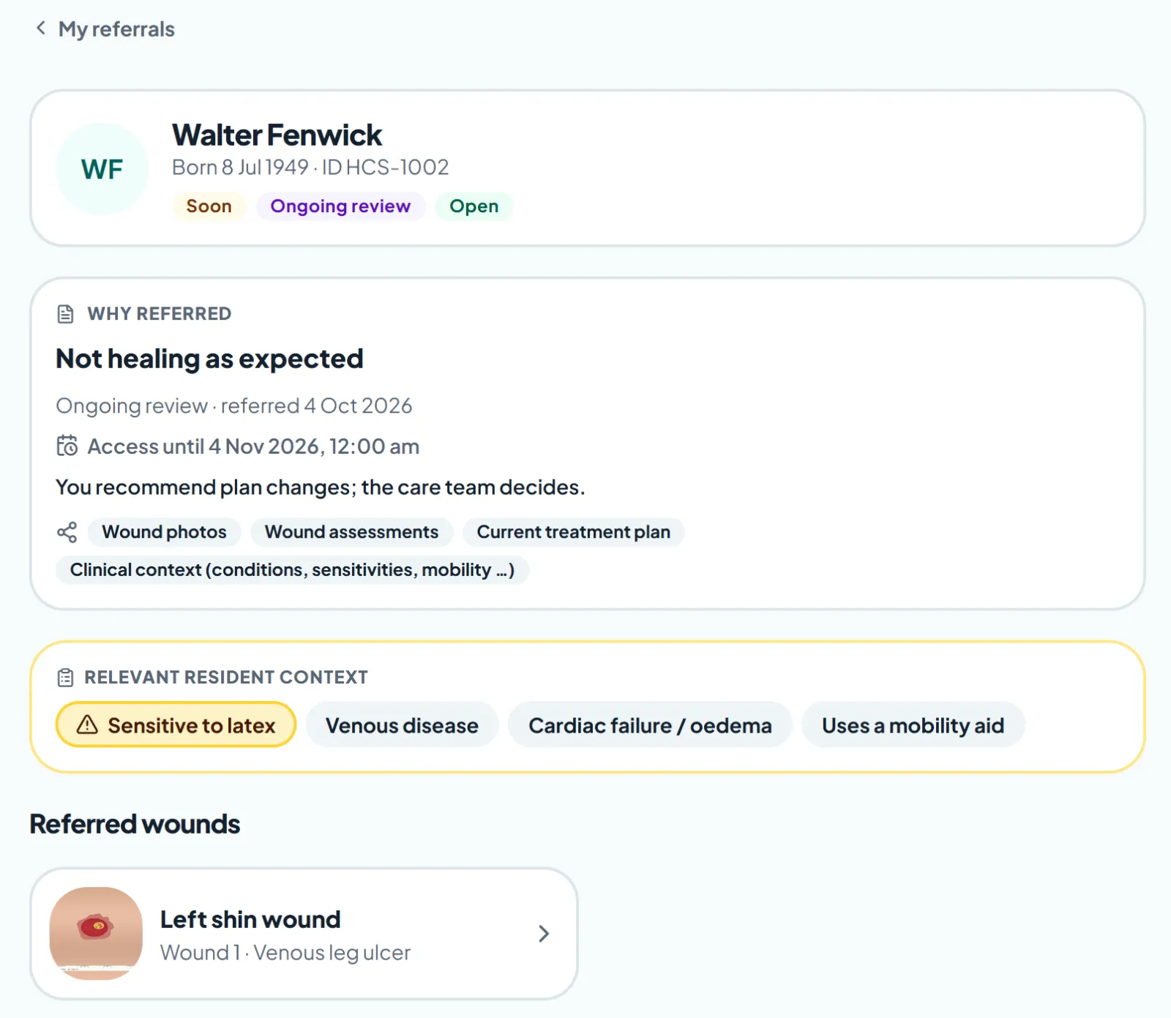Click the Born 8 Jul 1949 ID line
The width and height of the screenshot is (1171, 1018).
point(310,168)
